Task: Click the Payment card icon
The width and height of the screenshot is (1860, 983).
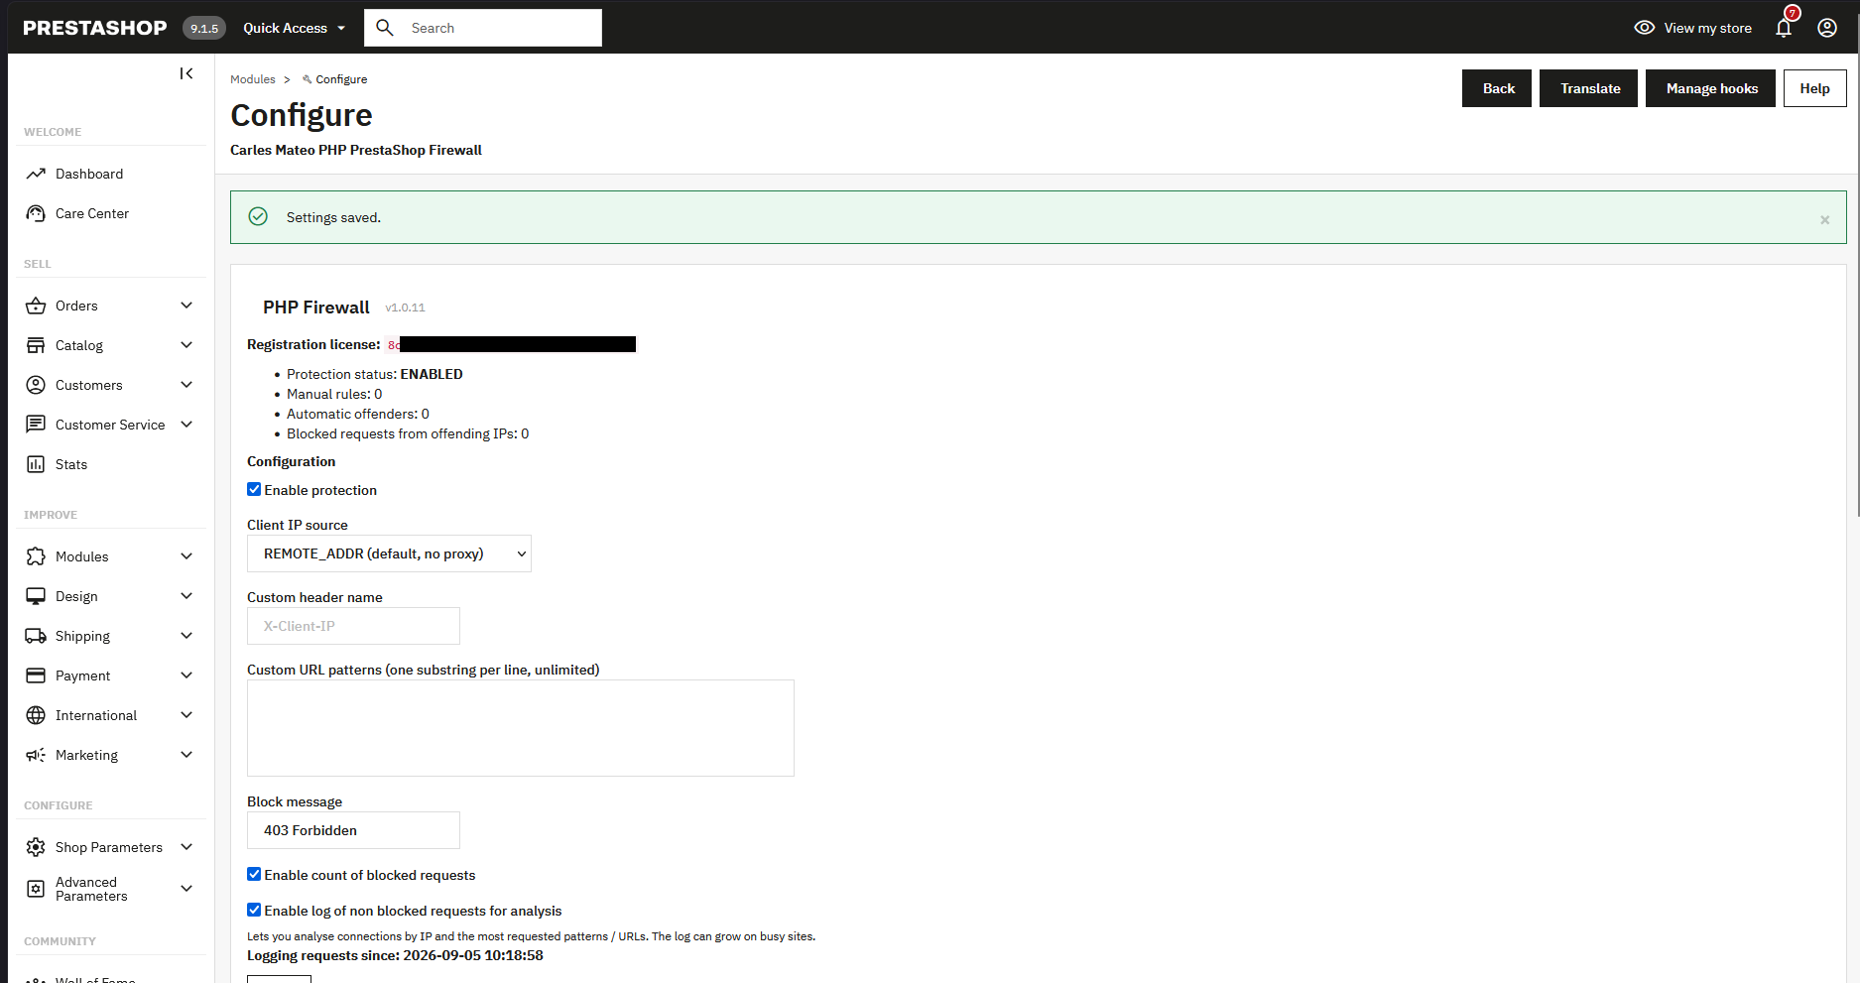Action: 36,676
